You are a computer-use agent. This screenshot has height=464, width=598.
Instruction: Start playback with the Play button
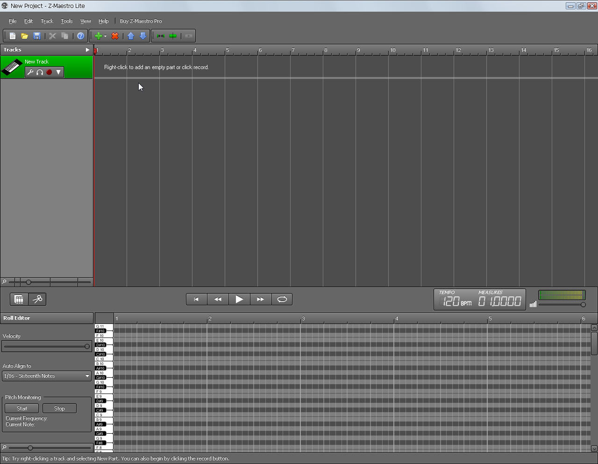tap(239, 299)
